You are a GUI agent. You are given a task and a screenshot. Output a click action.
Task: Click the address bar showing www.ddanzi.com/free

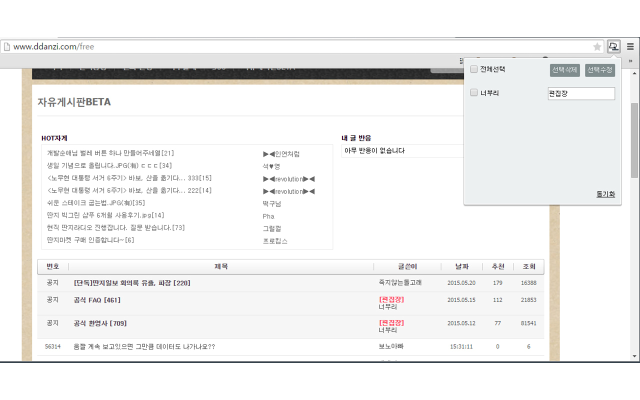(300, 46)
